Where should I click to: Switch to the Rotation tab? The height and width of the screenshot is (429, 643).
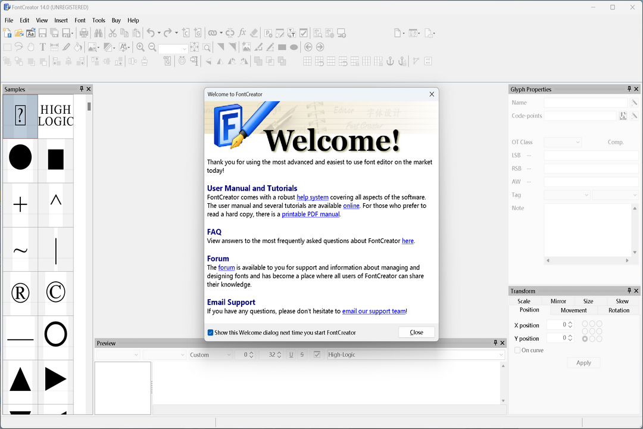pyautogui.click(x=619, y=310)
